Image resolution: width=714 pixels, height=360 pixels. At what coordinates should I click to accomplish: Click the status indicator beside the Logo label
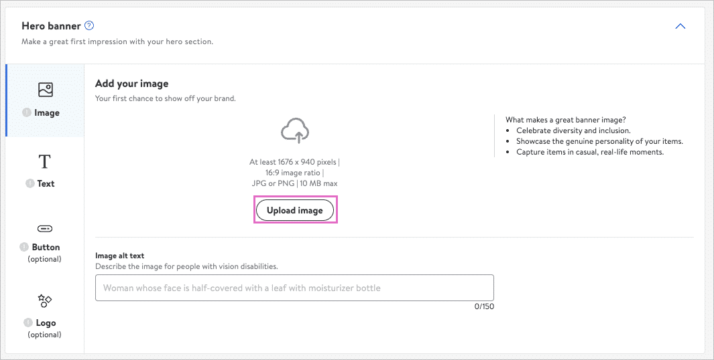(x=27, y=323)
